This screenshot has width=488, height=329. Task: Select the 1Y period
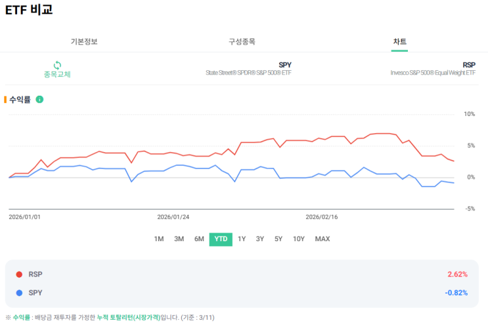click(x=242, y=239)
